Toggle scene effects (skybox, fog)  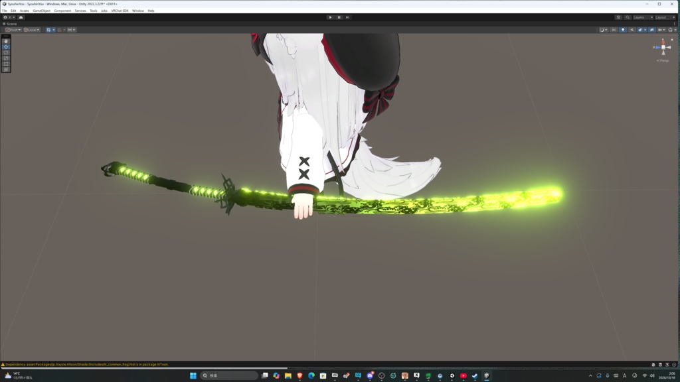640,30
